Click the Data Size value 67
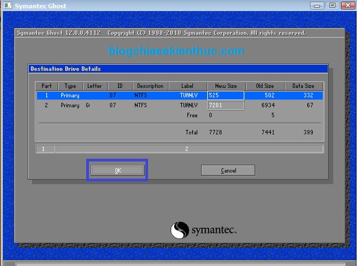Image resolution: width=357 pixels, height=266 pixels. 310,106
